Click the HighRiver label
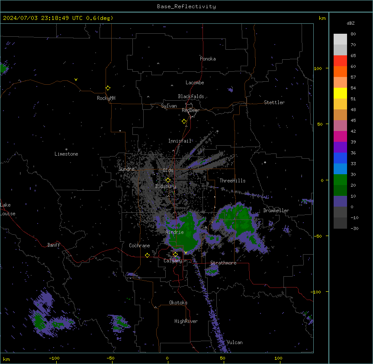The image size is (373, 364). [x=186, y=321]
